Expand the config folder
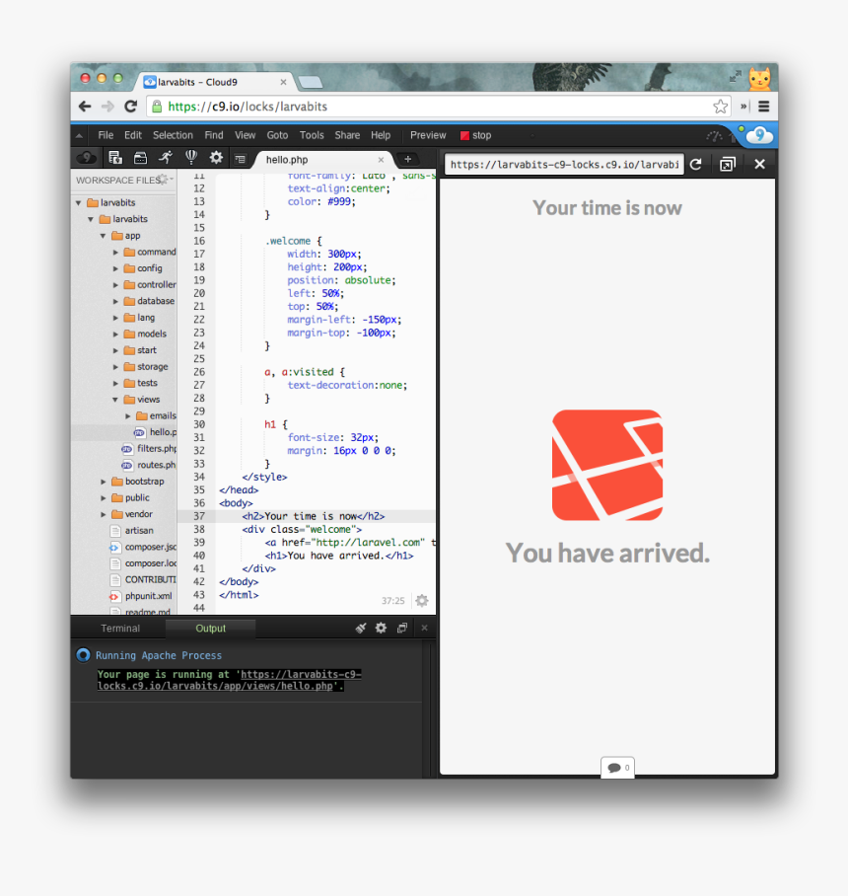 point(116,268)
